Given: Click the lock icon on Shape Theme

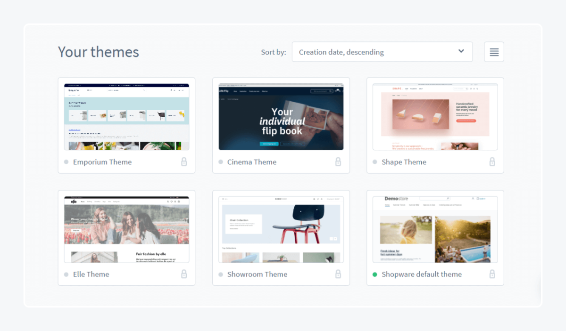Looking at the screenshot, I should point(492,161).
